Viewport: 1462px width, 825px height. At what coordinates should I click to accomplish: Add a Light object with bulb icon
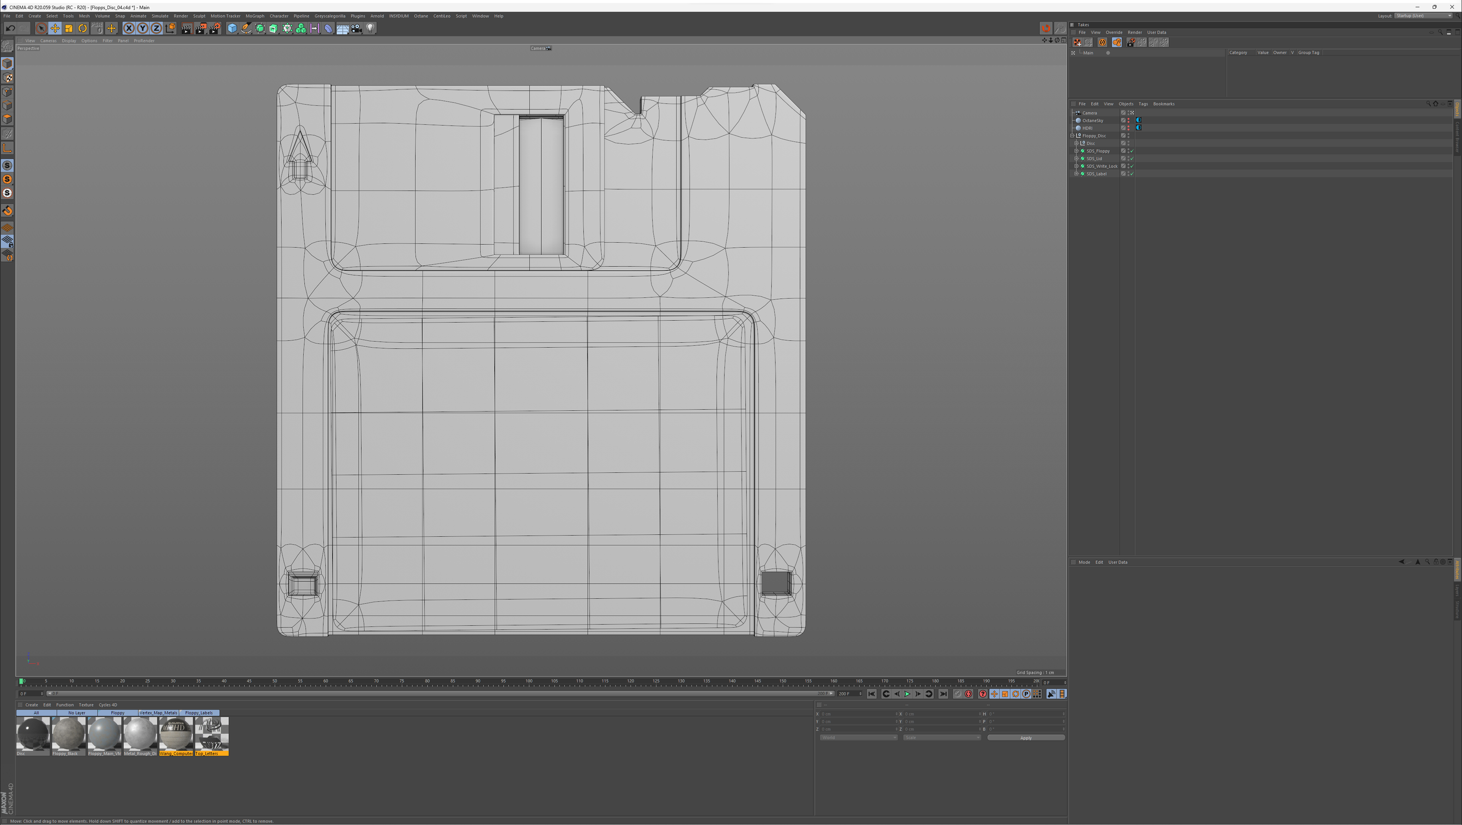point(370,29)
